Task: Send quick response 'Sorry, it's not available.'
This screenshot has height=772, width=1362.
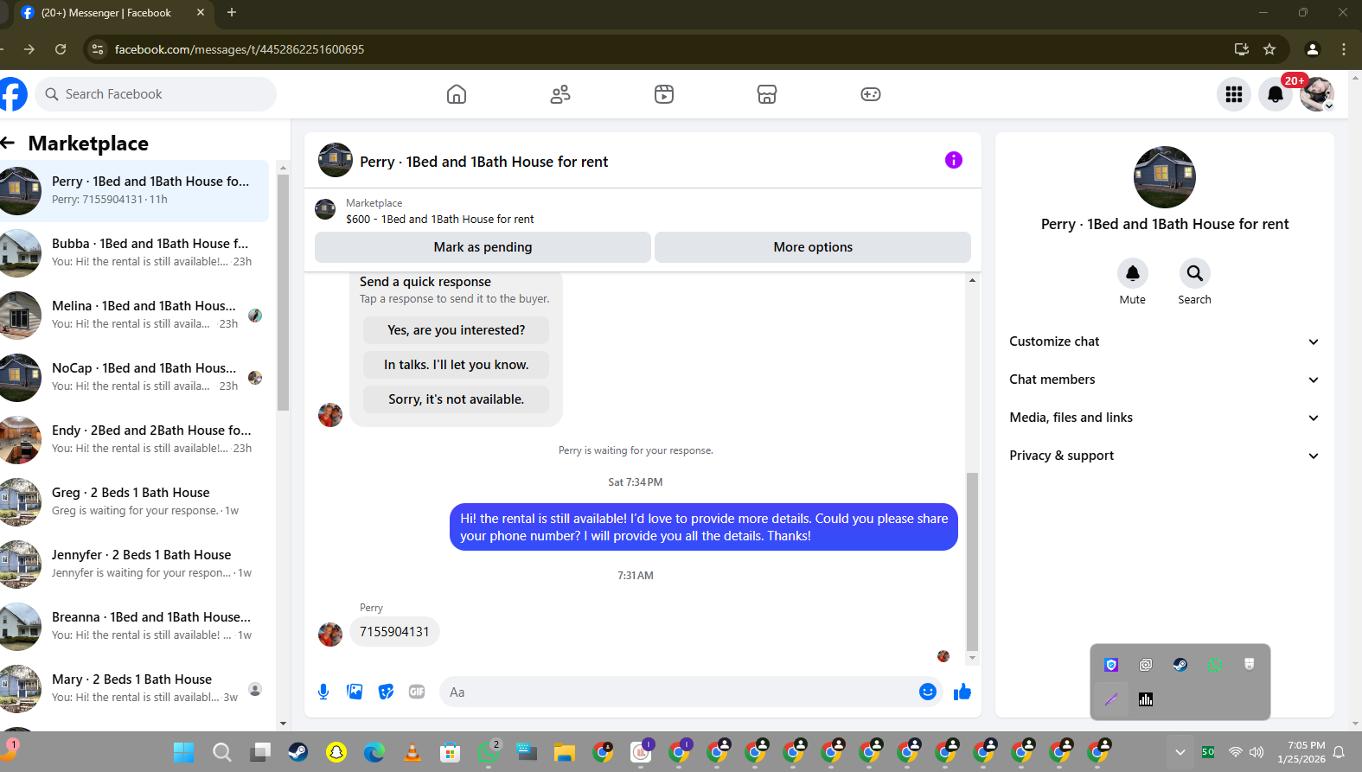Action: [x=456, y=399]
